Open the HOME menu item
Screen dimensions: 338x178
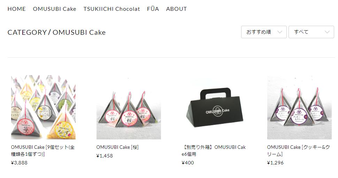[17, 9]
